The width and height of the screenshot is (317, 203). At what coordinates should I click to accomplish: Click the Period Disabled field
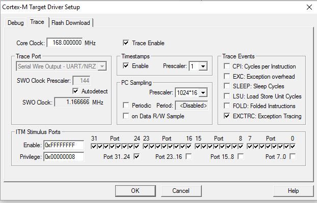(192, 106)
